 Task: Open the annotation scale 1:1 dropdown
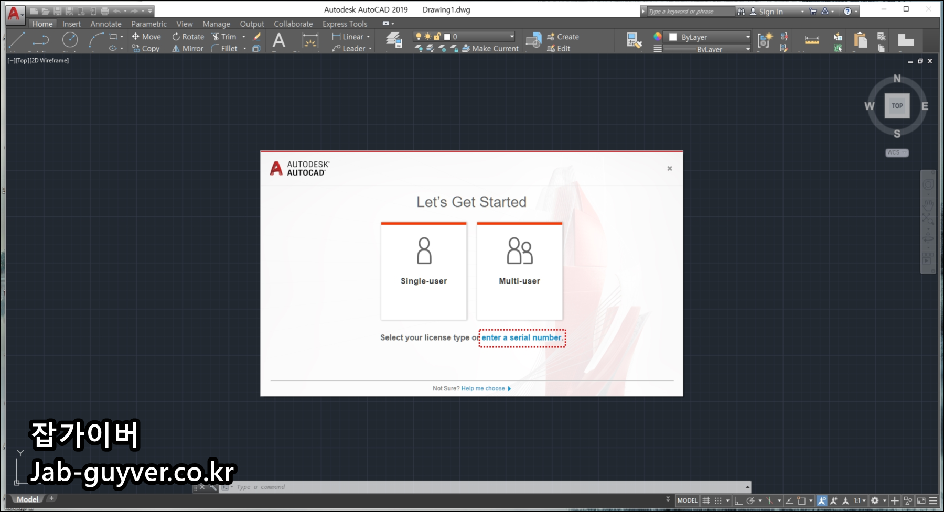pos(860,500)
